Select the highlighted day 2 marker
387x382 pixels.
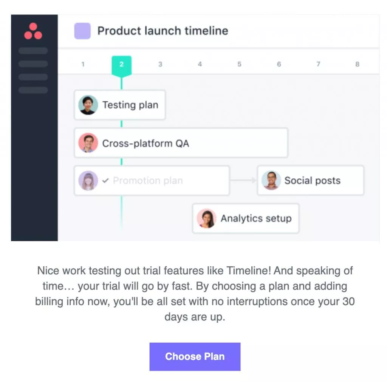[121, 64]
